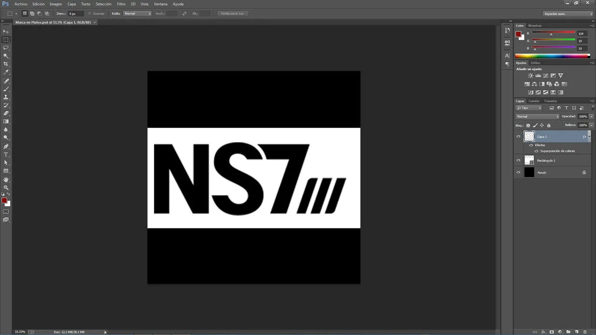This screenshot has height=335, width=596.
Task: Open tool preset picker arrow
Action: click(16, 13)
